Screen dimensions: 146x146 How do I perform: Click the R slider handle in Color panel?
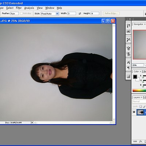coord(143,77)
